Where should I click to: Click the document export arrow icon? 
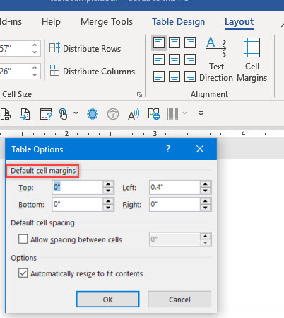click(x=25, y=114)
